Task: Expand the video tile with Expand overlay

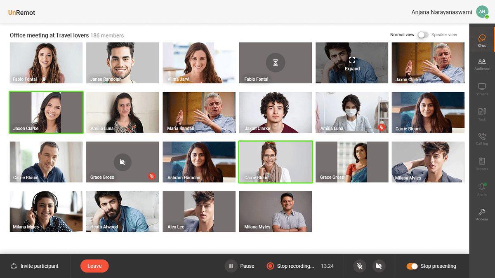Action: pyautogui.click(x=352, y=63)
